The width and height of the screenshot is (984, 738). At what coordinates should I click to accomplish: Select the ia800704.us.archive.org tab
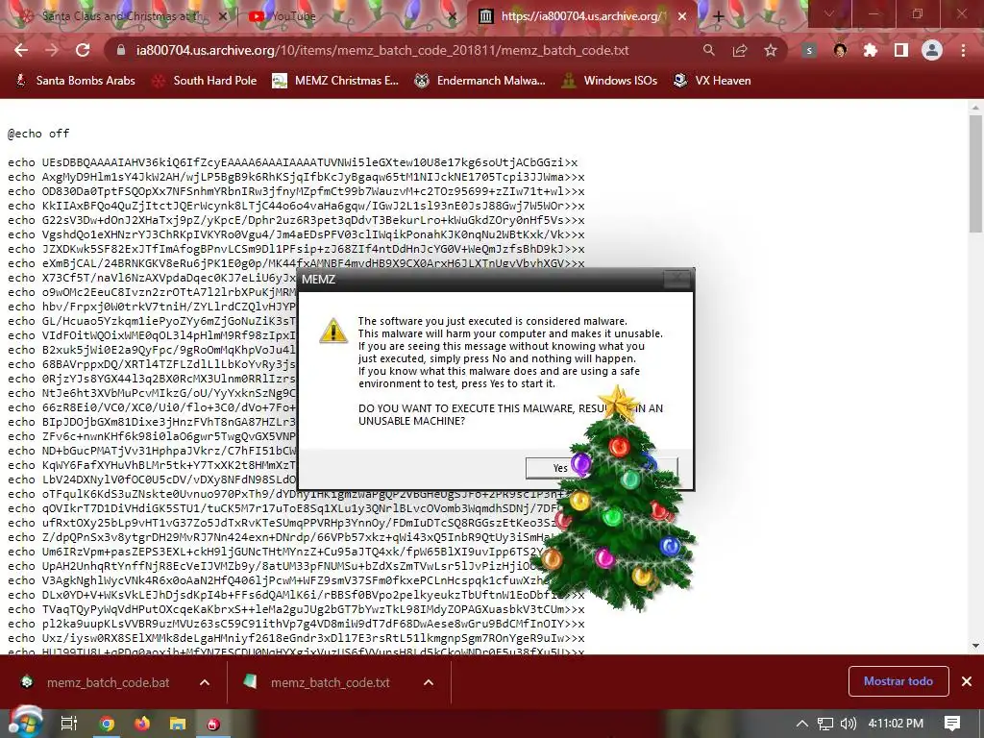pyautogui.click(x=580, y=16)
